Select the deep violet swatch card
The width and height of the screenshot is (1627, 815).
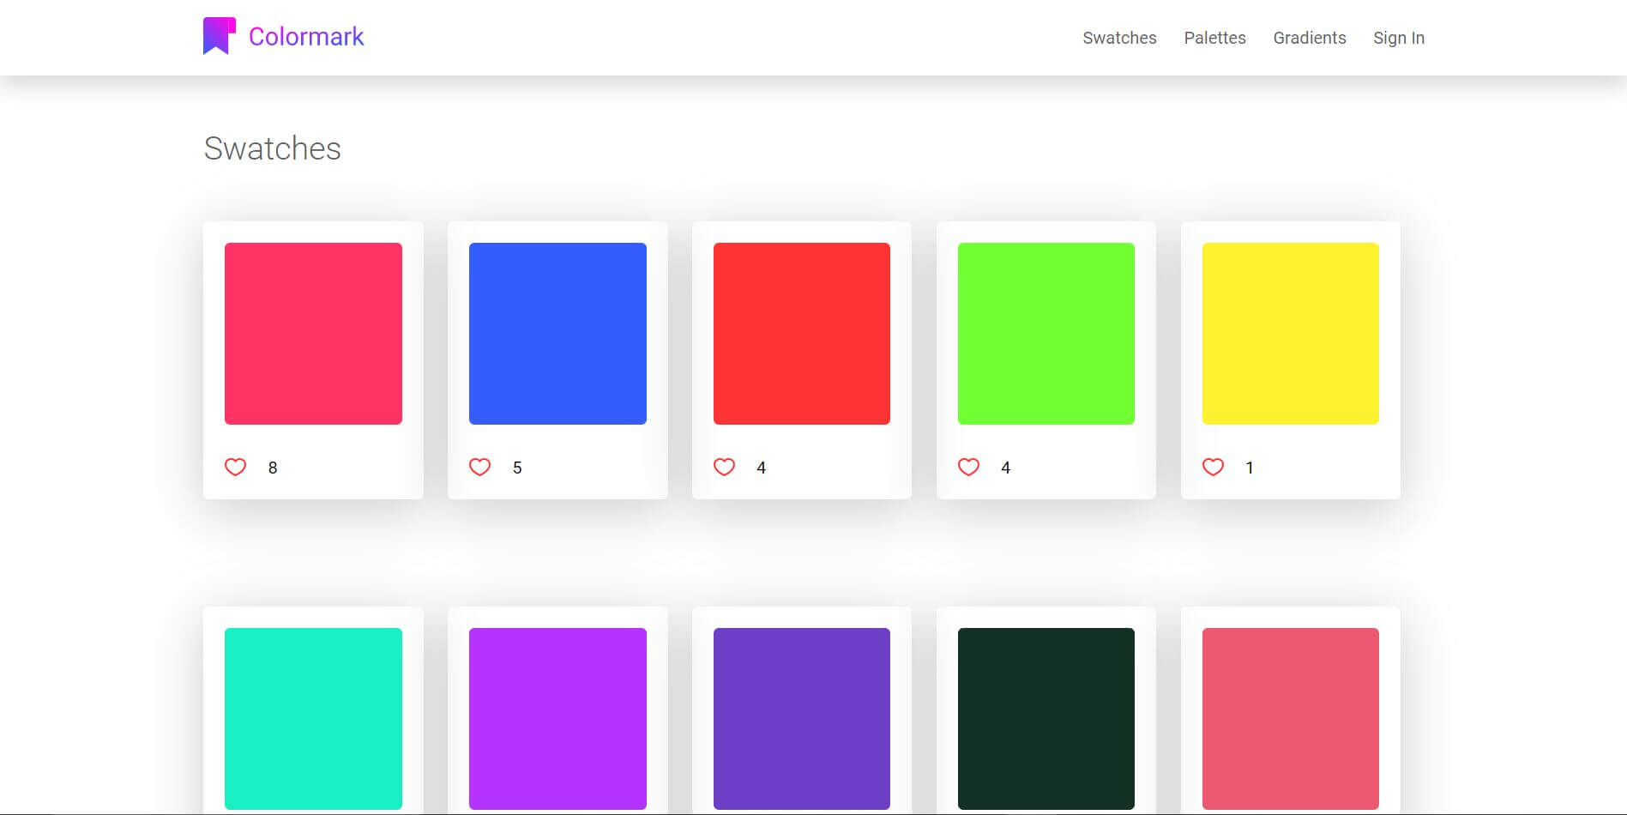(801, 718)
